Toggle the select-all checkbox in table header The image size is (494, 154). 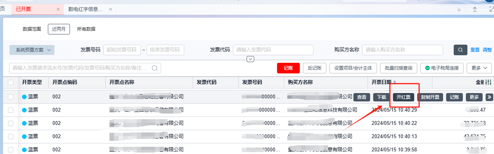point(11,82)
